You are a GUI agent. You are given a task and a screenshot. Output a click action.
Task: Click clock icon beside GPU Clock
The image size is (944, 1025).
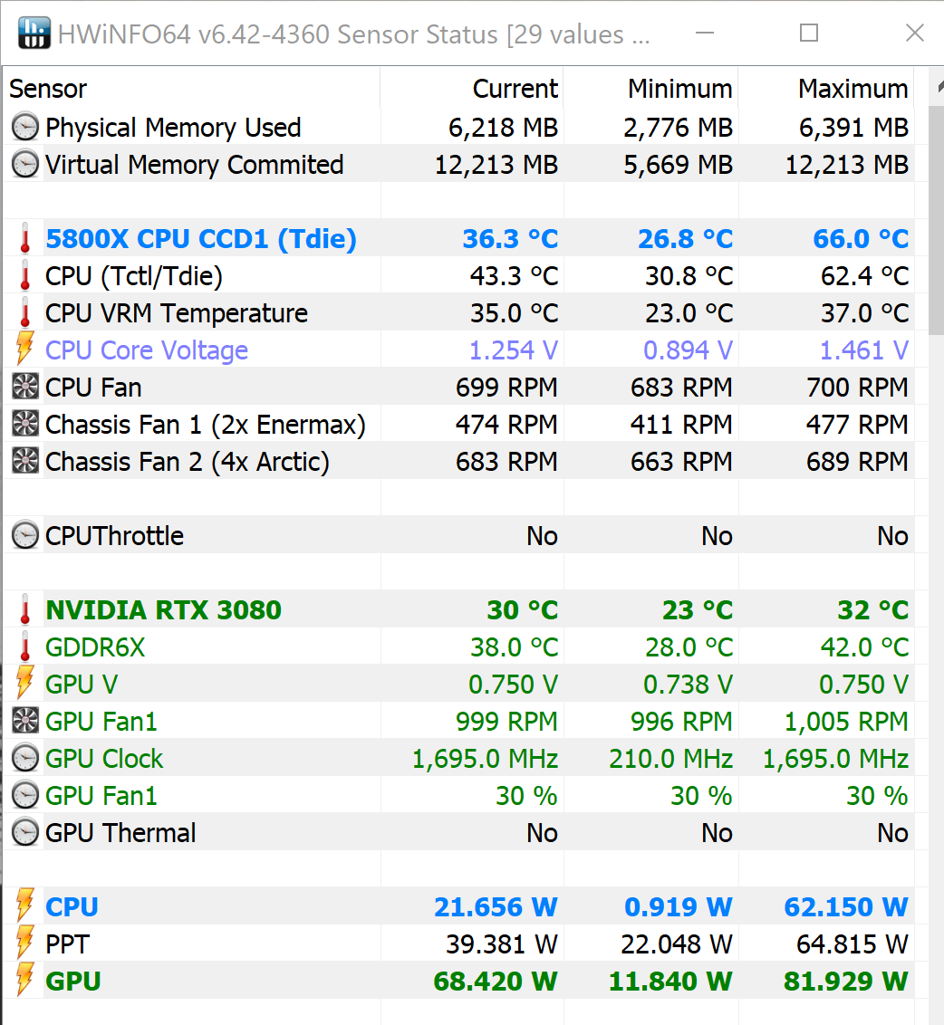click(x=25, y=758)
